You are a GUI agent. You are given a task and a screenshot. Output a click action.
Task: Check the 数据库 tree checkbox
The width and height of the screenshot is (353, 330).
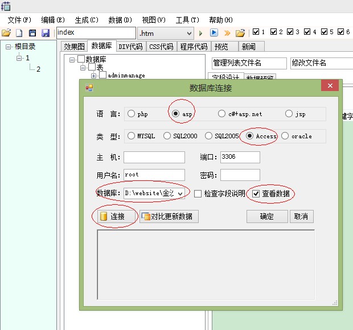pos(81,59)
